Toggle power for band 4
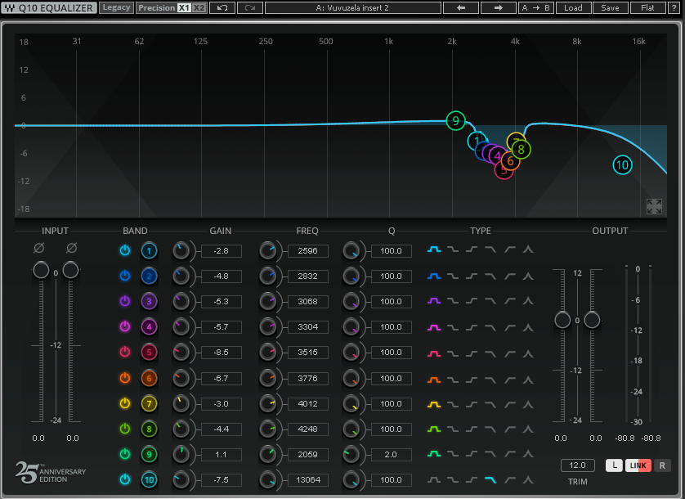The height and width of the screenshot is (499, 685). pos(125,326)
